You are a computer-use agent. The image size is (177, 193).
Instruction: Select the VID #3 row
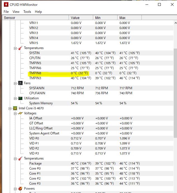(101, 153)
